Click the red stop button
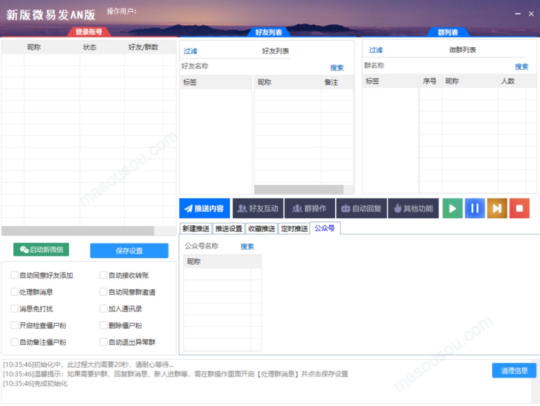 coord(519,208)
